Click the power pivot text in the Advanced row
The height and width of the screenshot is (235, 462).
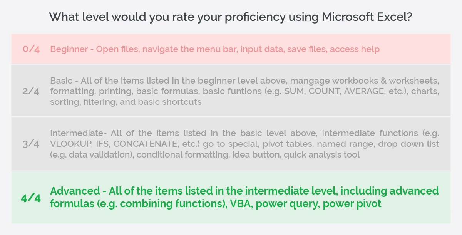pos(352,204)
